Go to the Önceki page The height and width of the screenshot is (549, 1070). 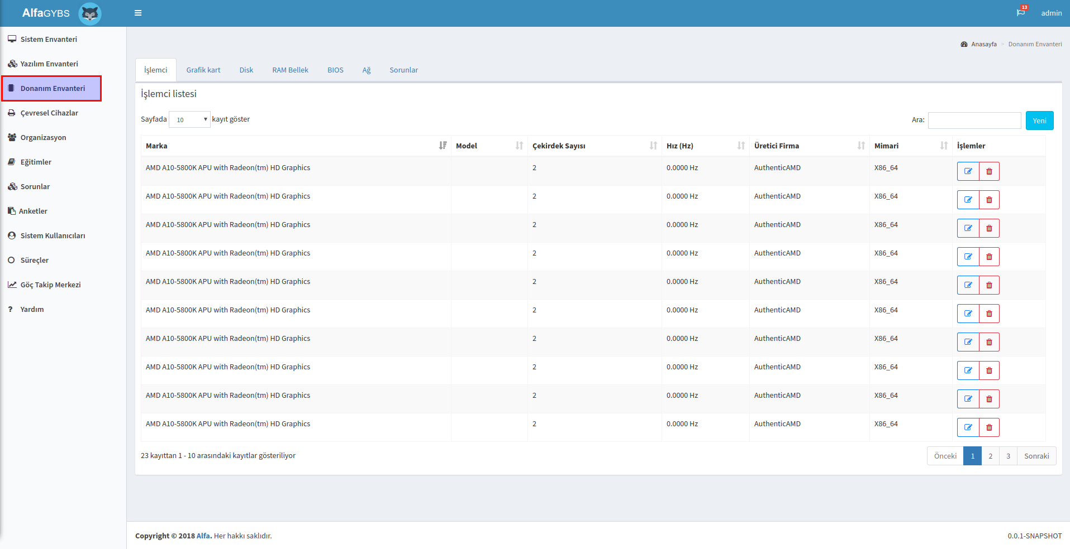945,456
